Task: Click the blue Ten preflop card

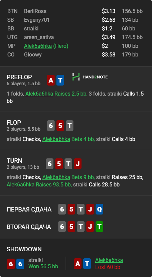Action: 60,80
